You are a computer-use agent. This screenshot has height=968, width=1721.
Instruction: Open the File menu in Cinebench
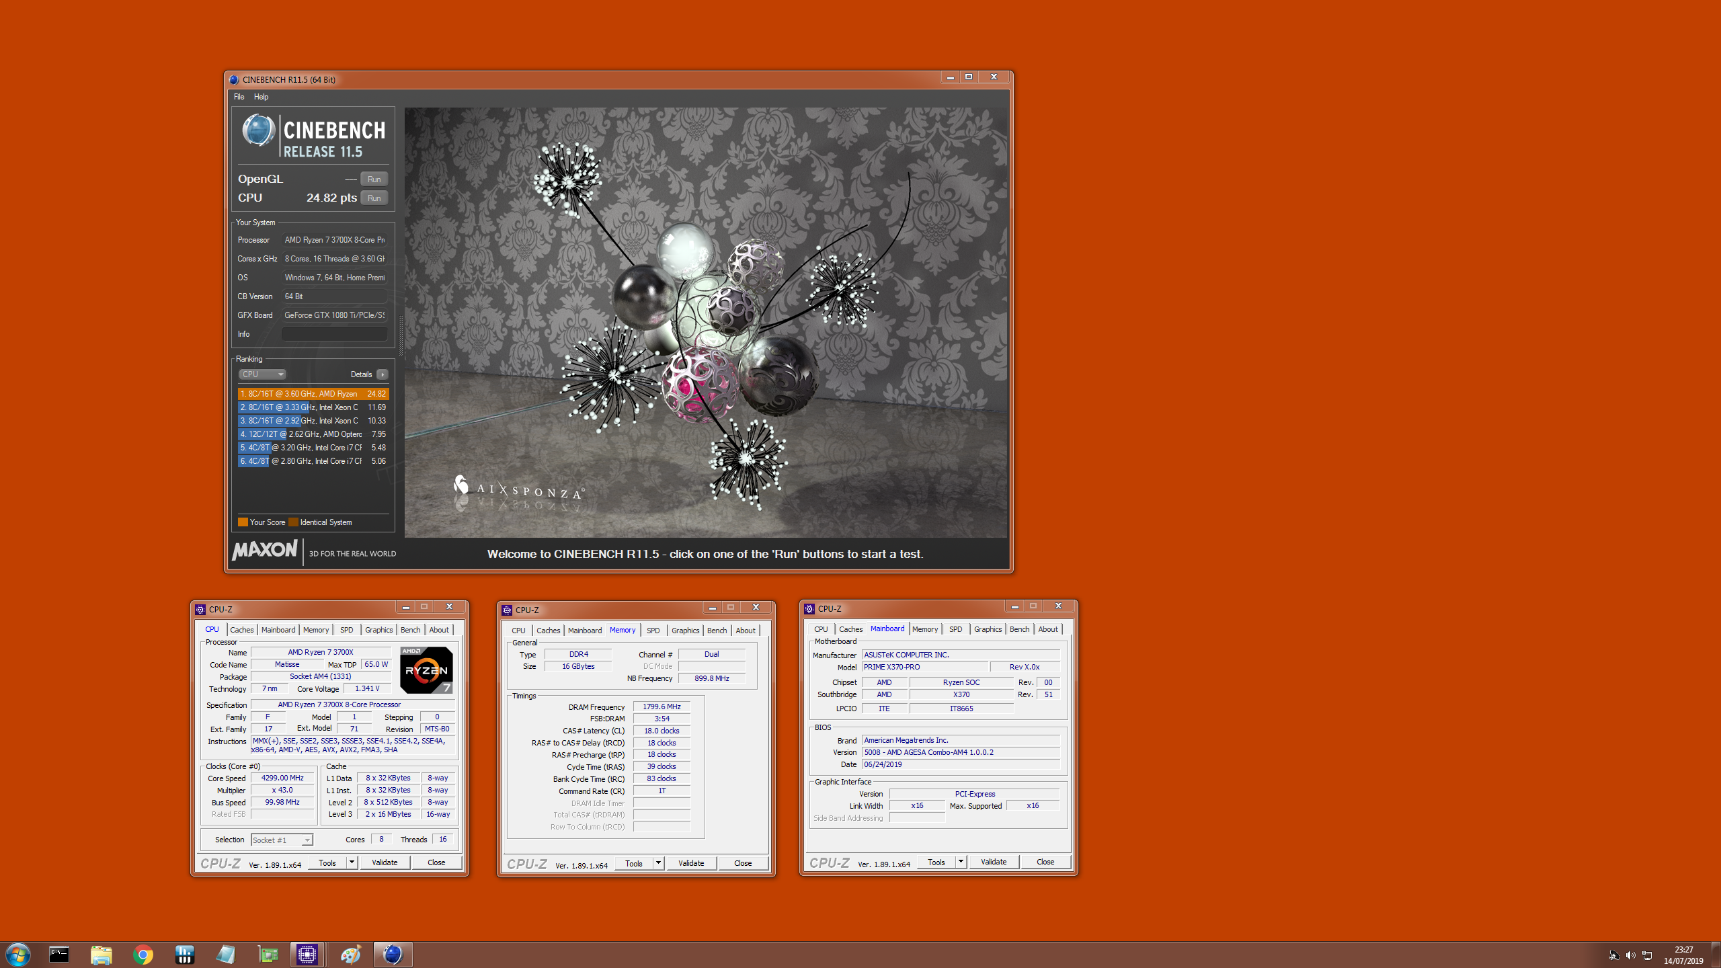pos(239,97)
